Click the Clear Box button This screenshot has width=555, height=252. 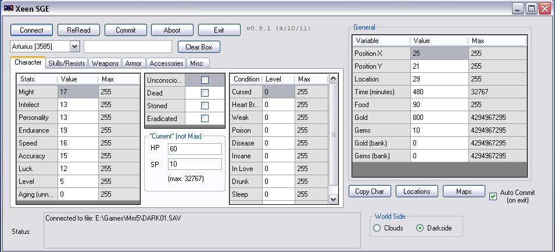click(x=199, y=47)
